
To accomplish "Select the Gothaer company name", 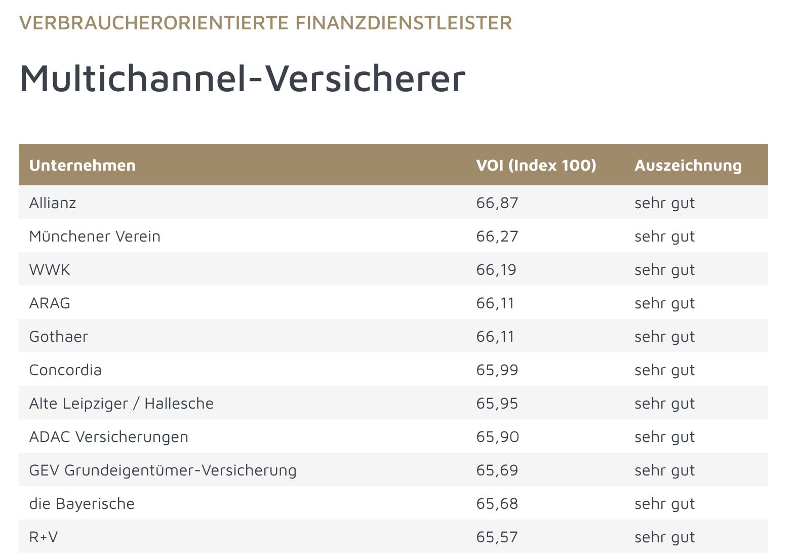I will pyautogui.click(x=59, y=337).
